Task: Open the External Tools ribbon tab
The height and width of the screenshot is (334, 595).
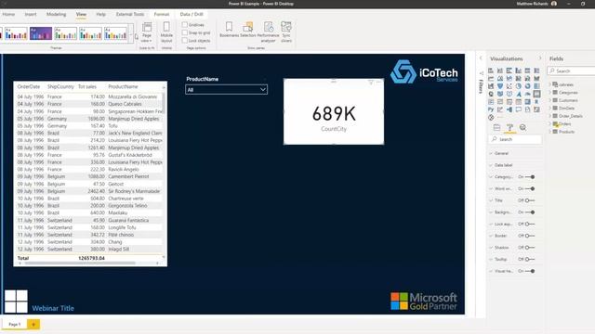Action: (x=130, y=14)
